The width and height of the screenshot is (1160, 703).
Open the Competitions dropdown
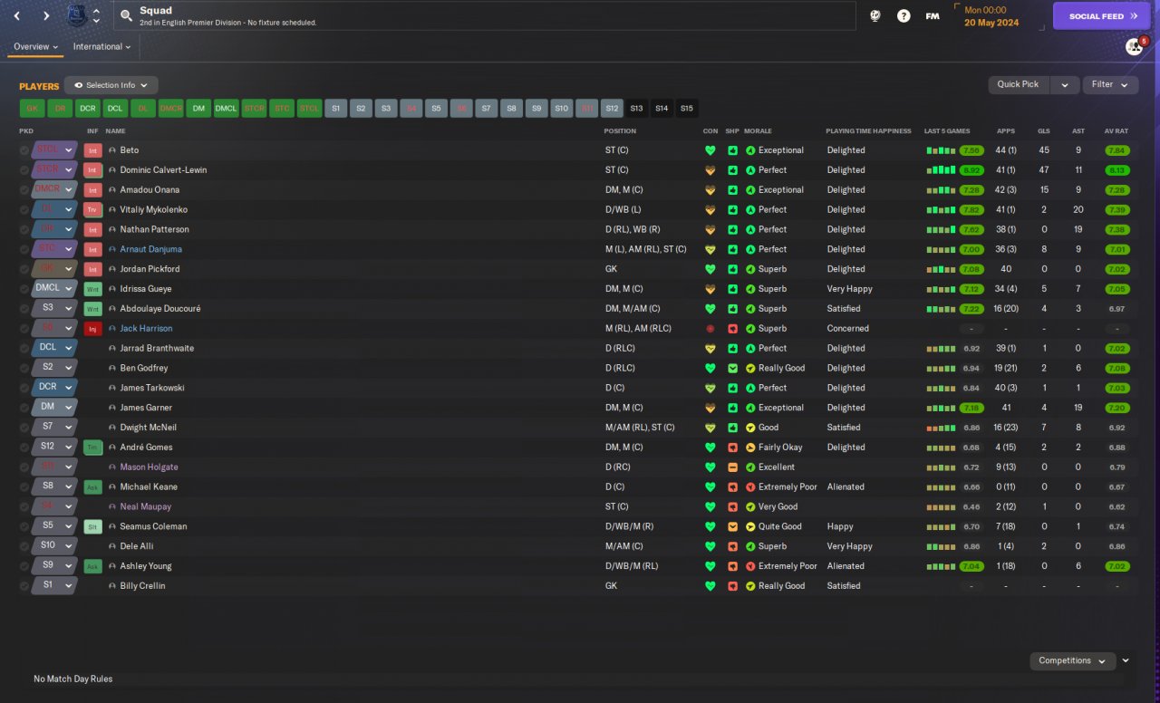tap(1072, 661)
